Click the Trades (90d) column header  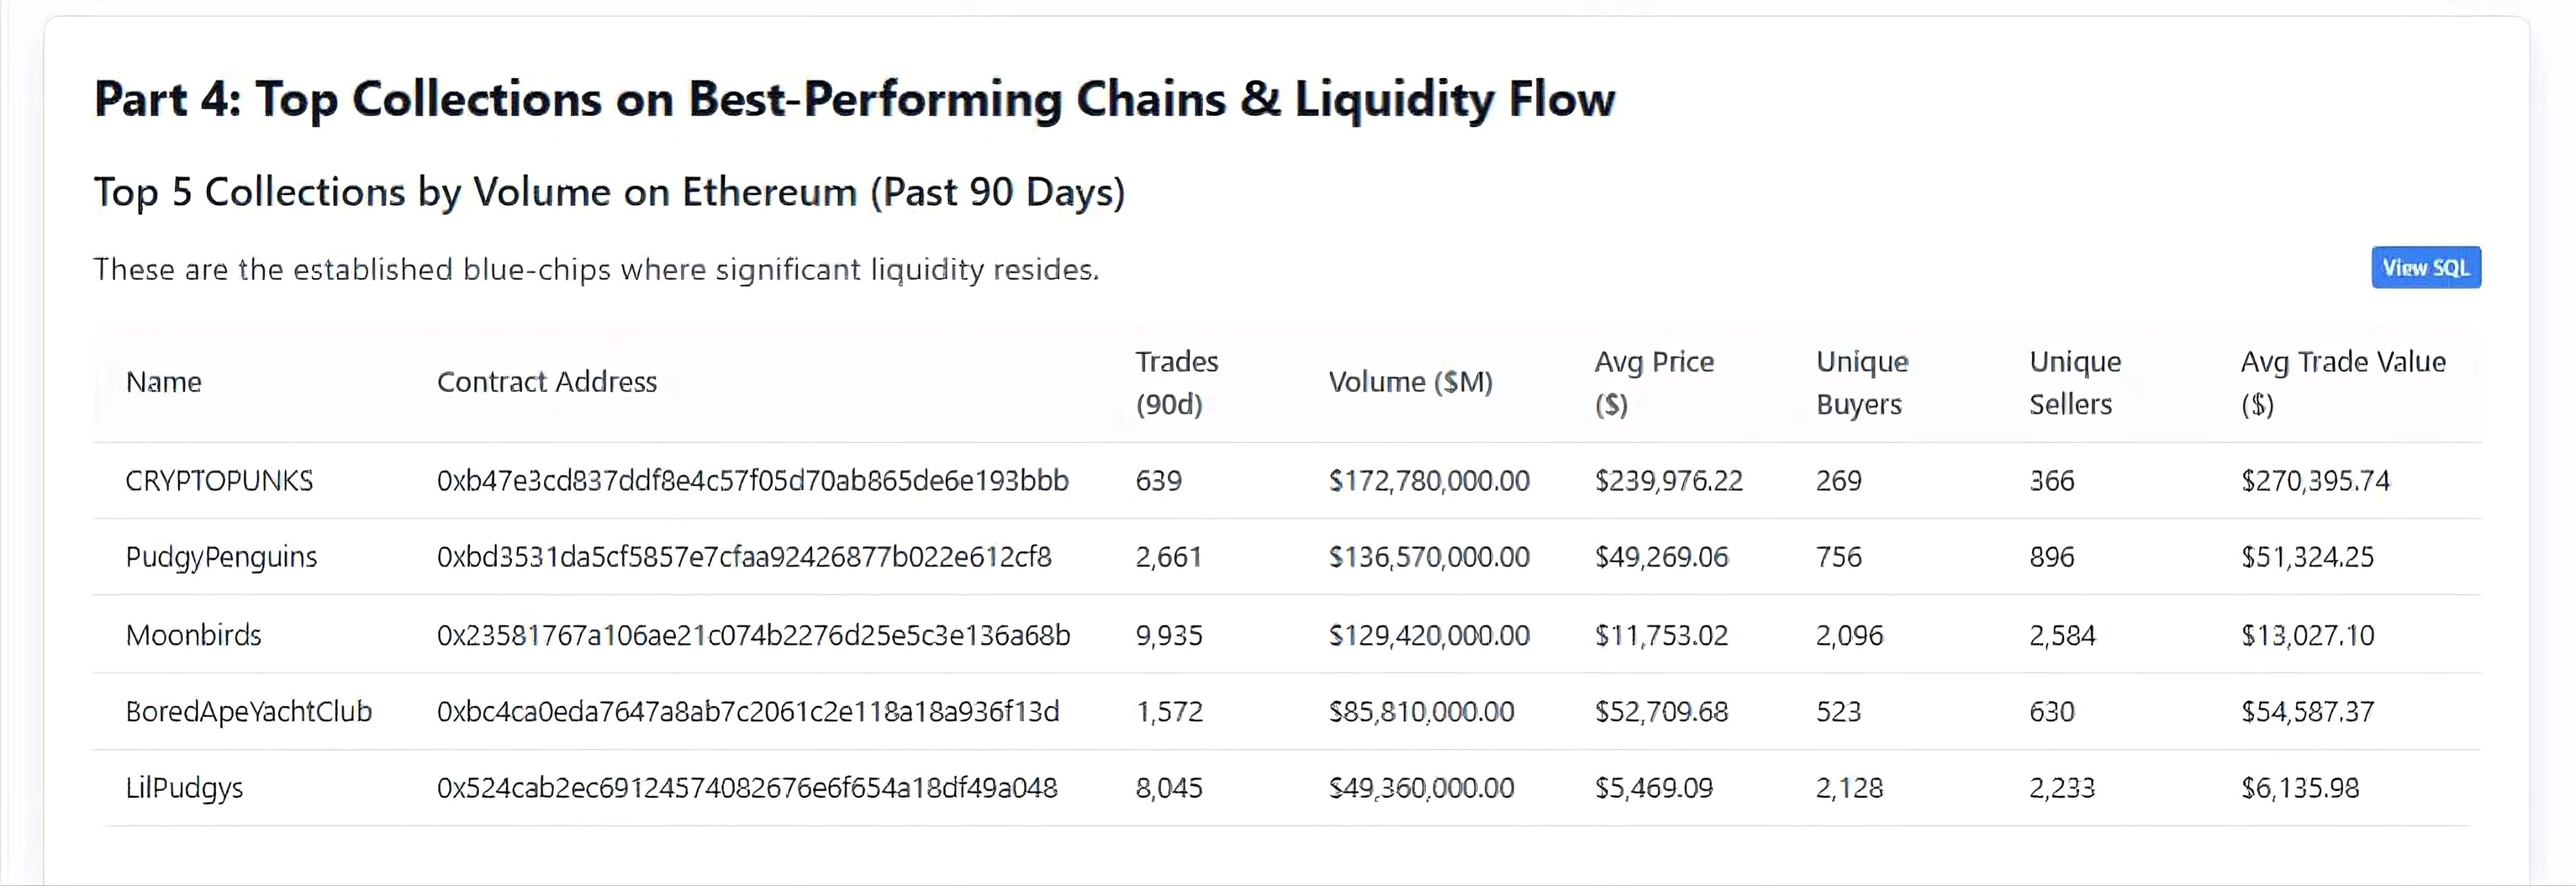[x=1176, y=382]
